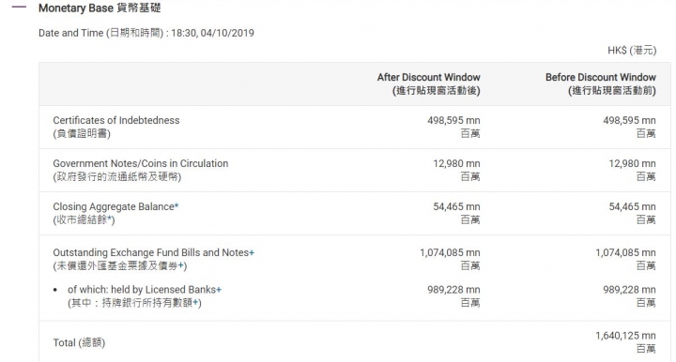Screen dimensions: 676x362
Task: Click the Monetary Base heading
Action: (x=100, y=8)
